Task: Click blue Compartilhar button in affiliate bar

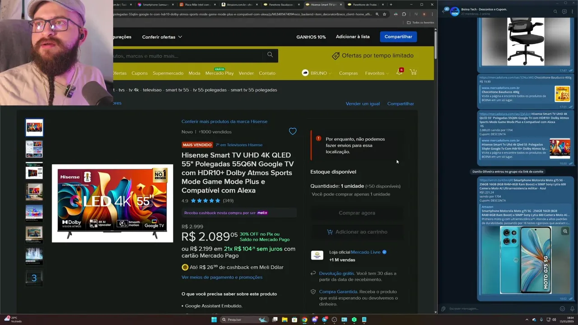Action: point(398,37)
